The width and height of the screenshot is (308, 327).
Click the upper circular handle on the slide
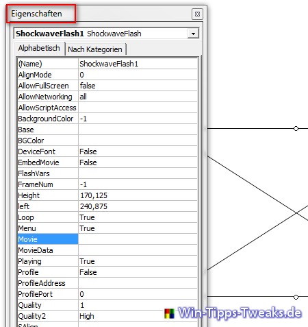(296, 128)
